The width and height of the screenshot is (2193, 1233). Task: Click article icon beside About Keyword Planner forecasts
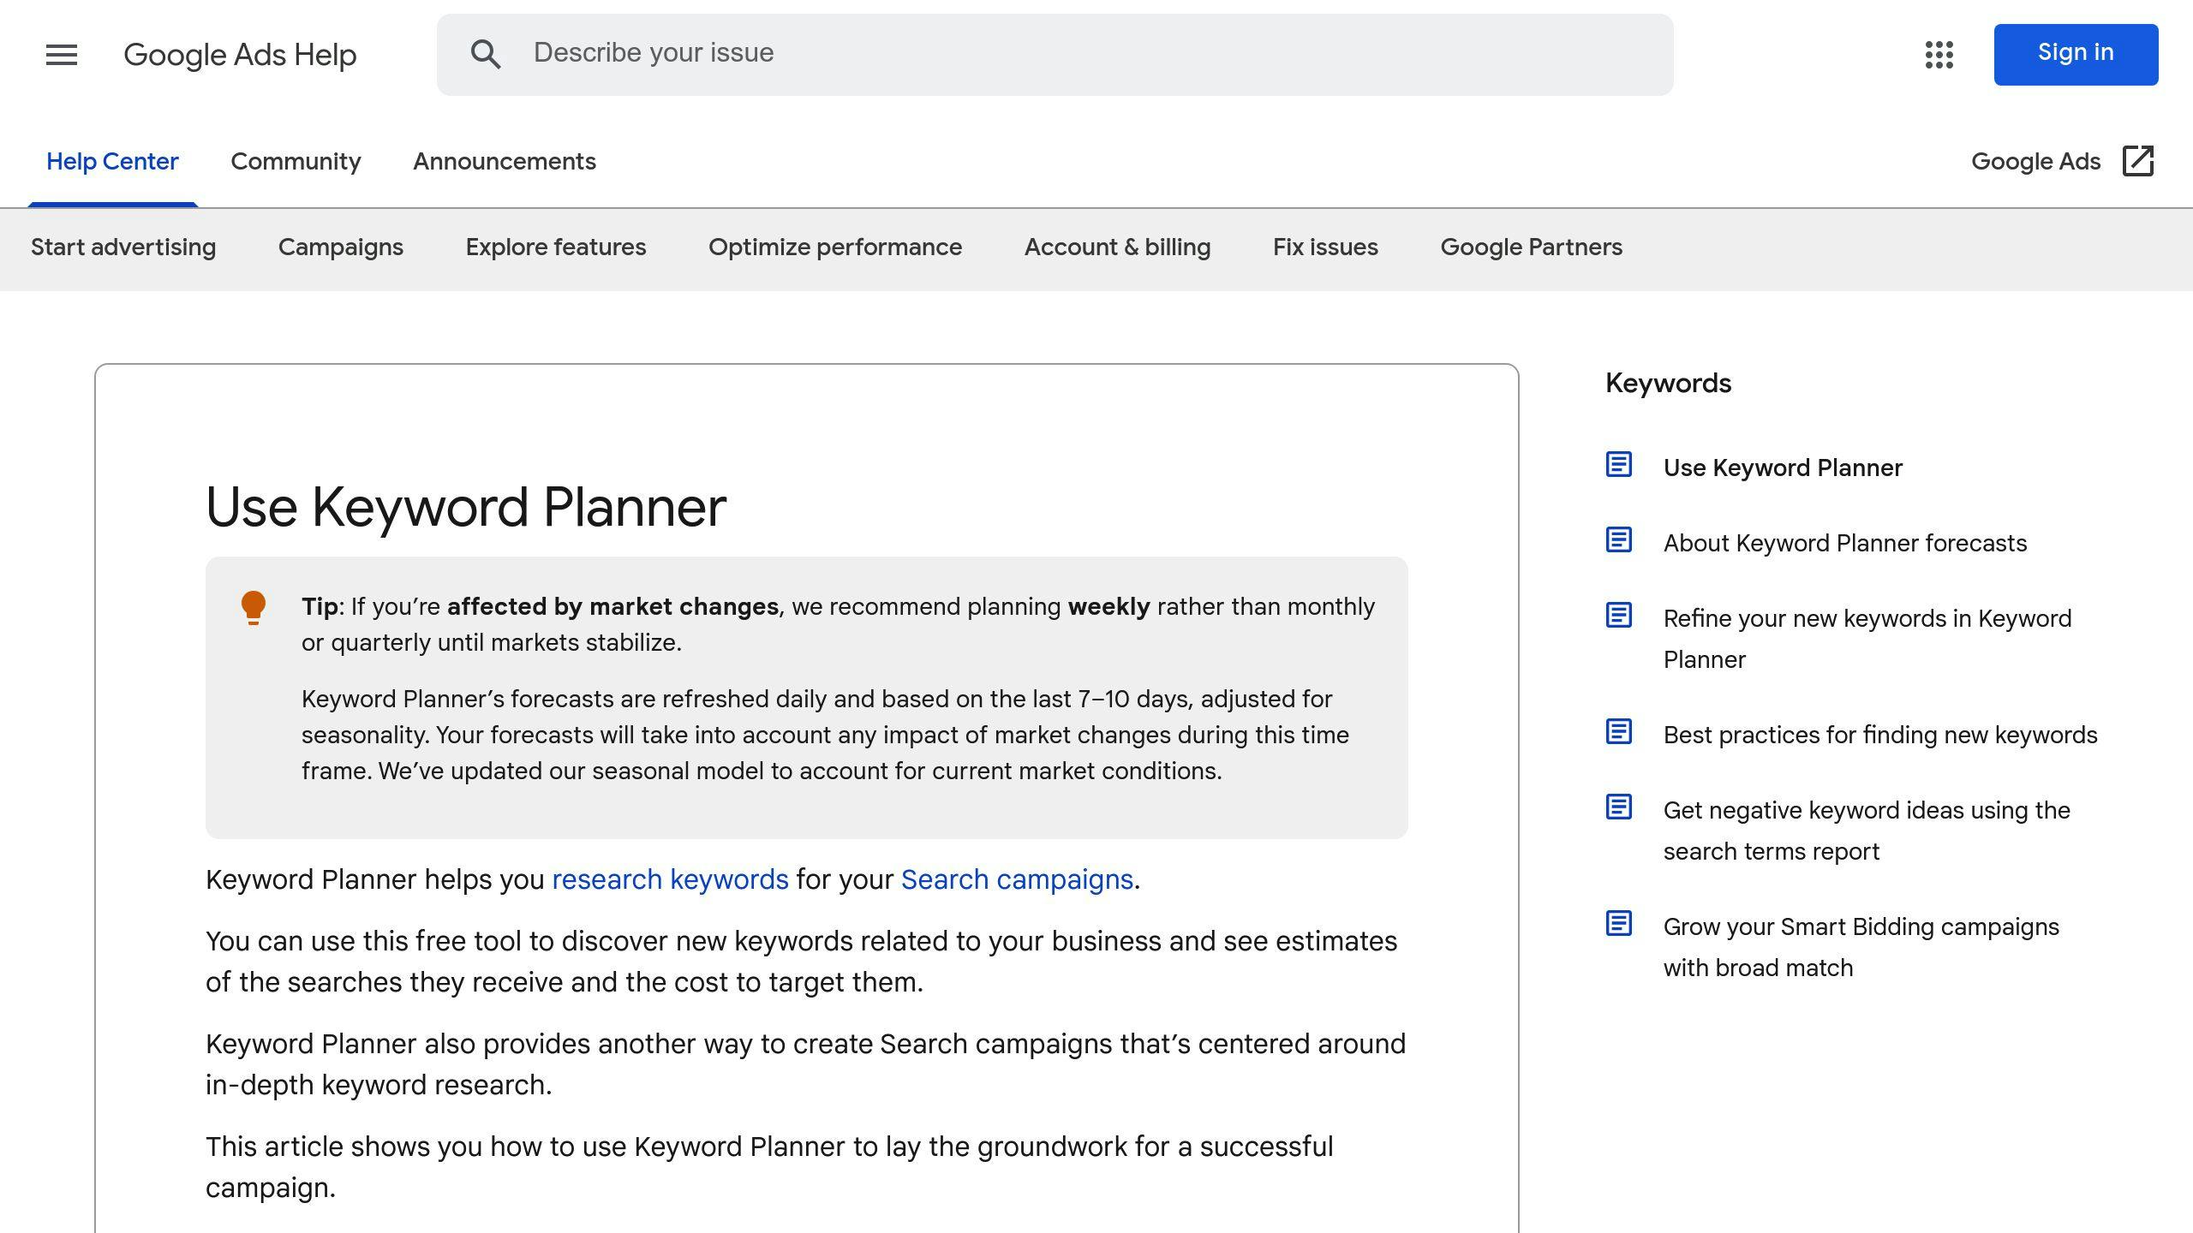tap(1618, 540)
